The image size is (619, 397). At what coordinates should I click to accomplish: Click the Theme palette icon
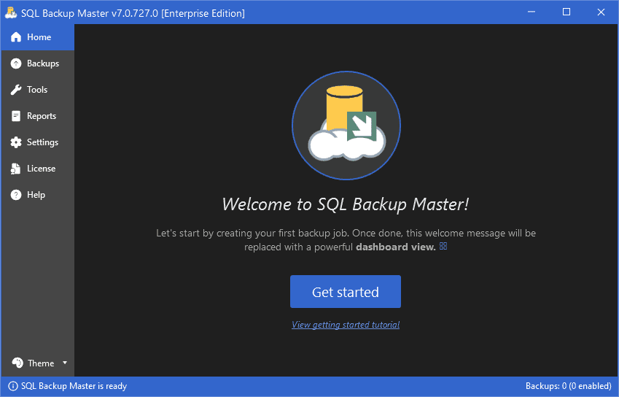(17, 363)
